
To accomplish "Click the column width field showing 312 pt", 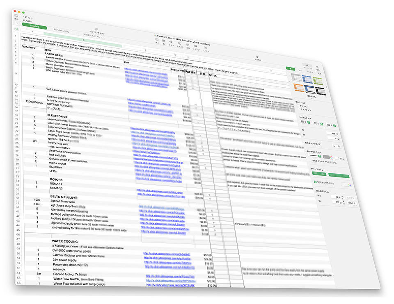I will [x=337, y=202].
